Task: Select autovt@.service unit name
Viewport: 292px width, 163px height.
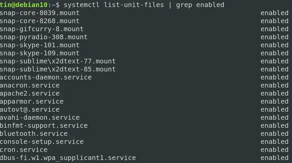Action: [29, 110]
